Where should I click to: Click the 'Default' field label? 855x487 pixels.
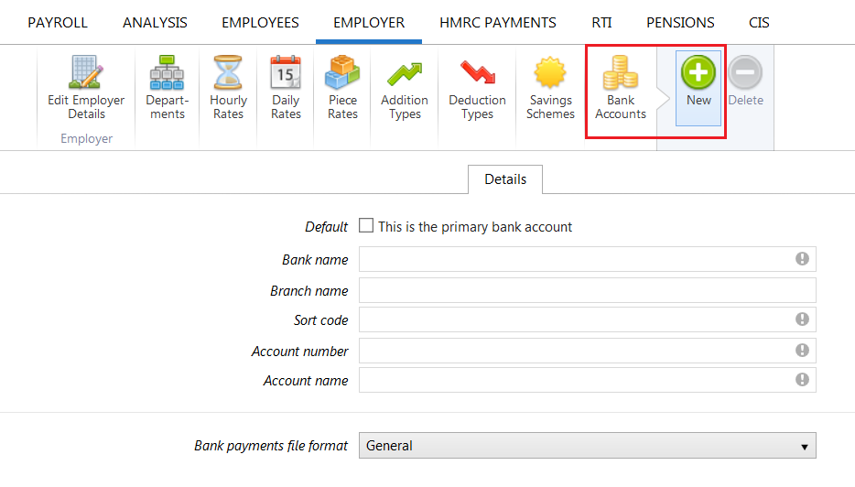pyautogui.click(x=326, y=227)
